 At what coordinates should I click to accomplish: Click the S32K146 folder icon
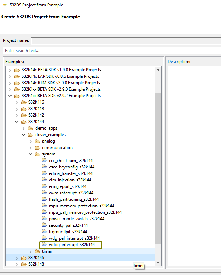pos(24,258)
